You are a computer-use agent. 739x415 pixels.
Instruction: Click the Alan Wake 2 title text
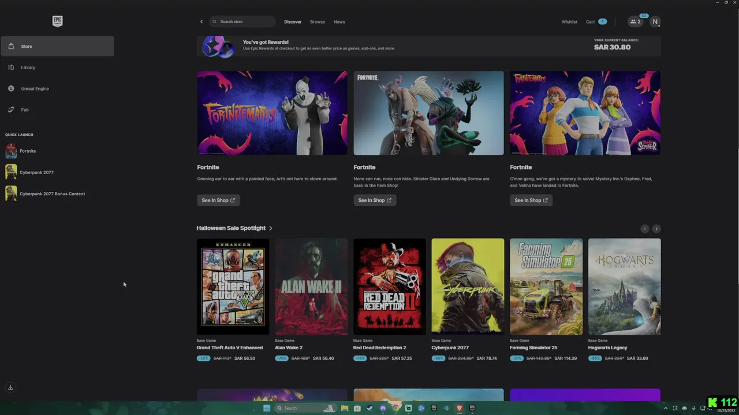pyautogui.click(x=289, y=348)
